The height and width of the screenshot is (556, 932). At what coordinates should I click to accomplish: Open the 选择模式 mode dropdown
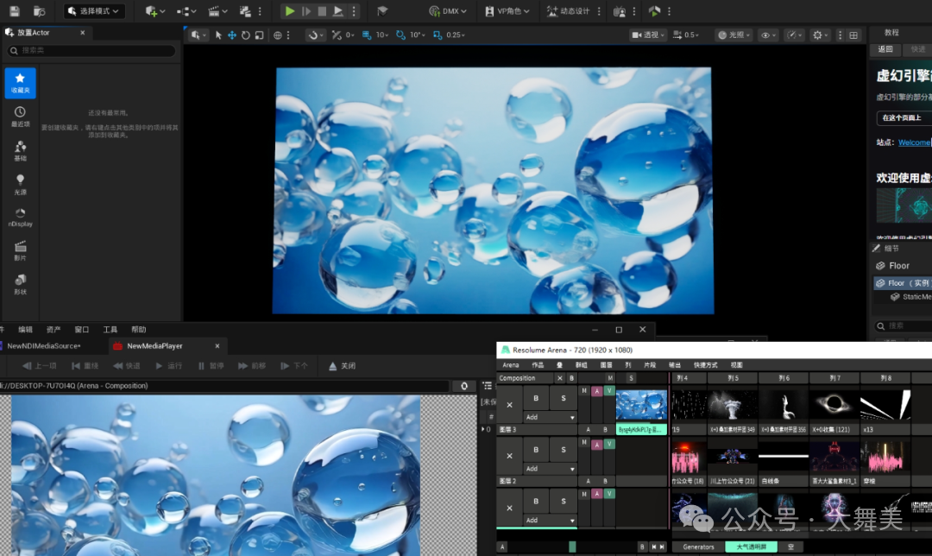coord(95,11)
